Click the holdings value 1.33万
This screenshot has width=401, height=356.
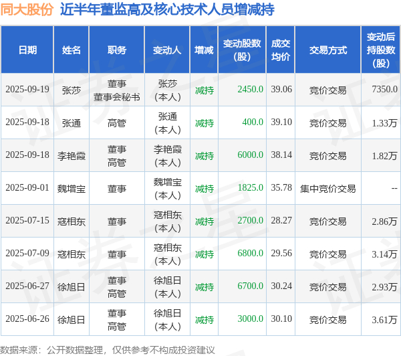tap(385, 123)
